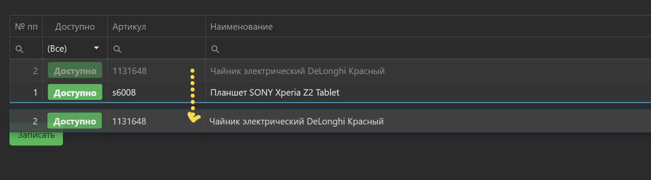This screenshot has height=180, width=651.
Task: Select the s6008 article cell
Action: point(124,93)
